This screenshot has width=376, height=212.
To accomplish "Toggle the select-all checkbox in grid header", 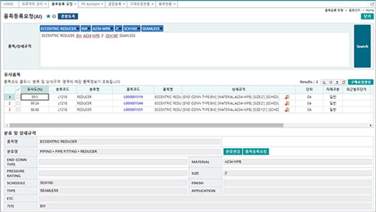I will 18,90.
